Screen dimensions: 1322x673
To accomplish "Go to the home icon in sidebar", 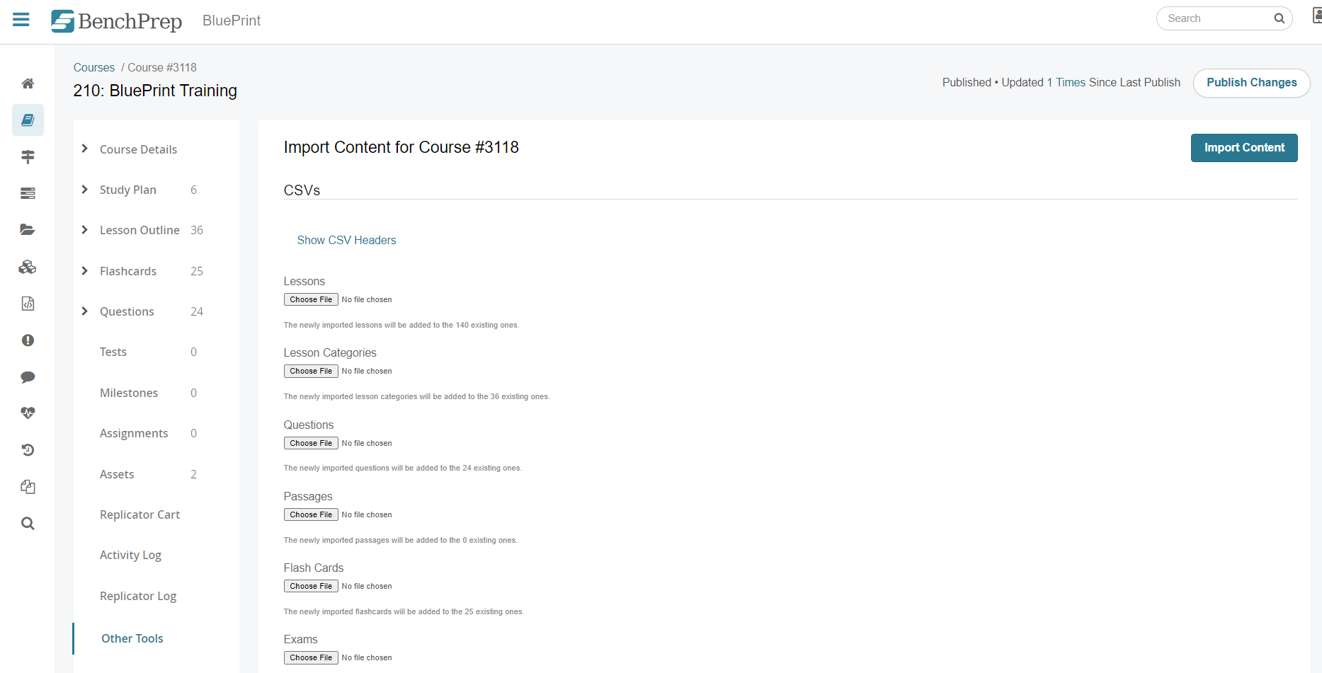I will [x=28, y=84].
